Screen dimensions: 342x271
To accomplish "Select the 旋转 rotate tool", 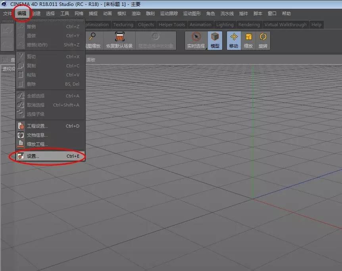I will point(263,40).
